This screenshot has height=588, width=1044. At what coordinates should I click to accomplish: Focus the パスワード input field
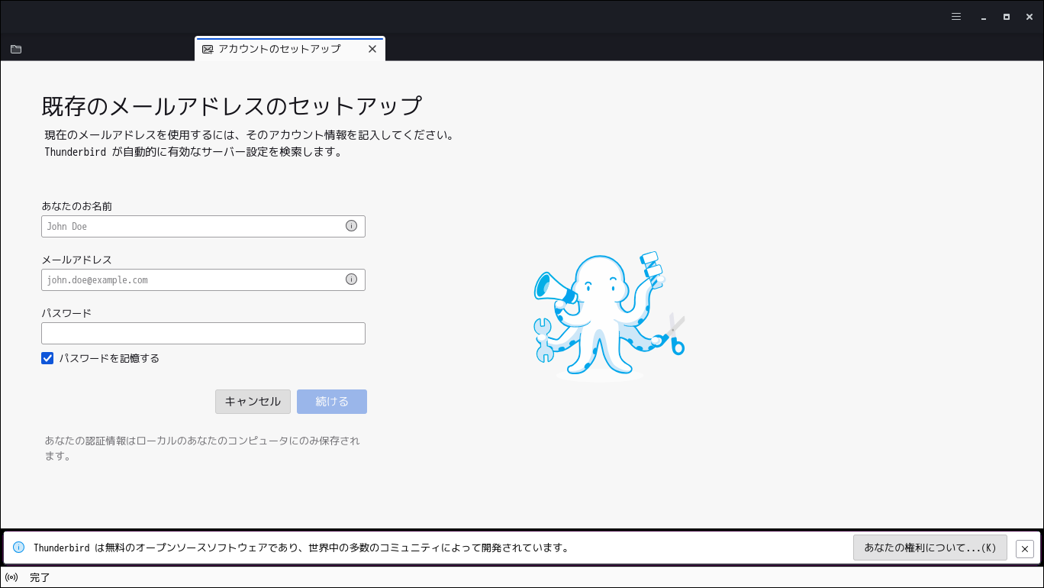(x=203, y=333)
